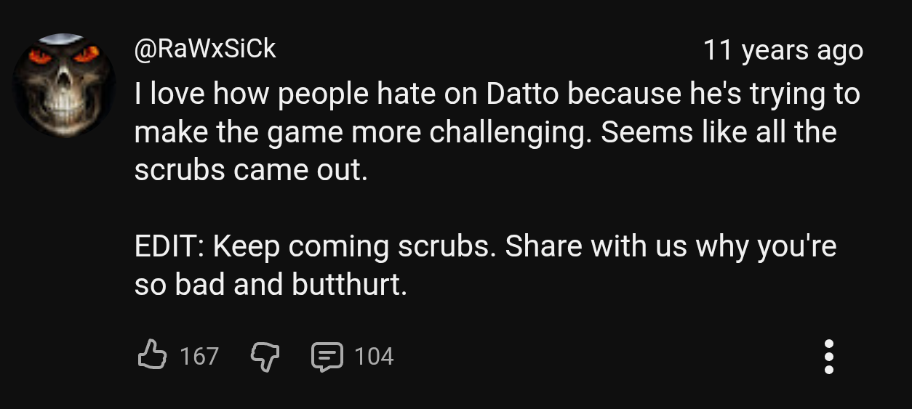Screen dimensions: 912x409
Task: Click the "so bad and" text
Action: pyautogui.click(x=209, y=284)
